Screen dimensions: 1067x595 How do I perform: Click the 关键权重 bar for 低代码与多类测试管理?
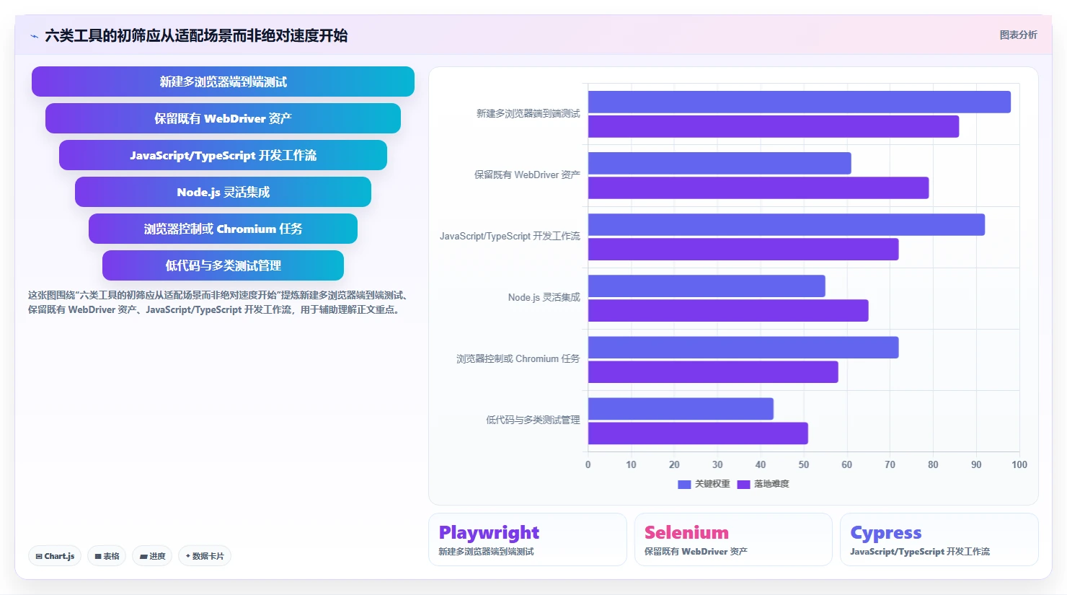click(681, 408)
